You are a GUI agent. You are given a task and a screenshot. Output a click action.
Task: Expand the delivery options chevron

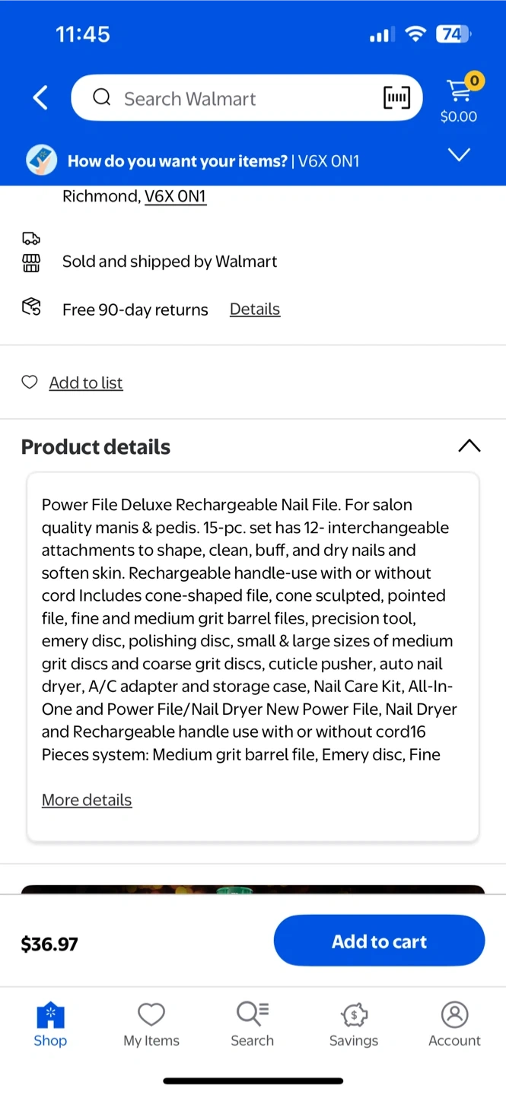(x=459, y=155)
